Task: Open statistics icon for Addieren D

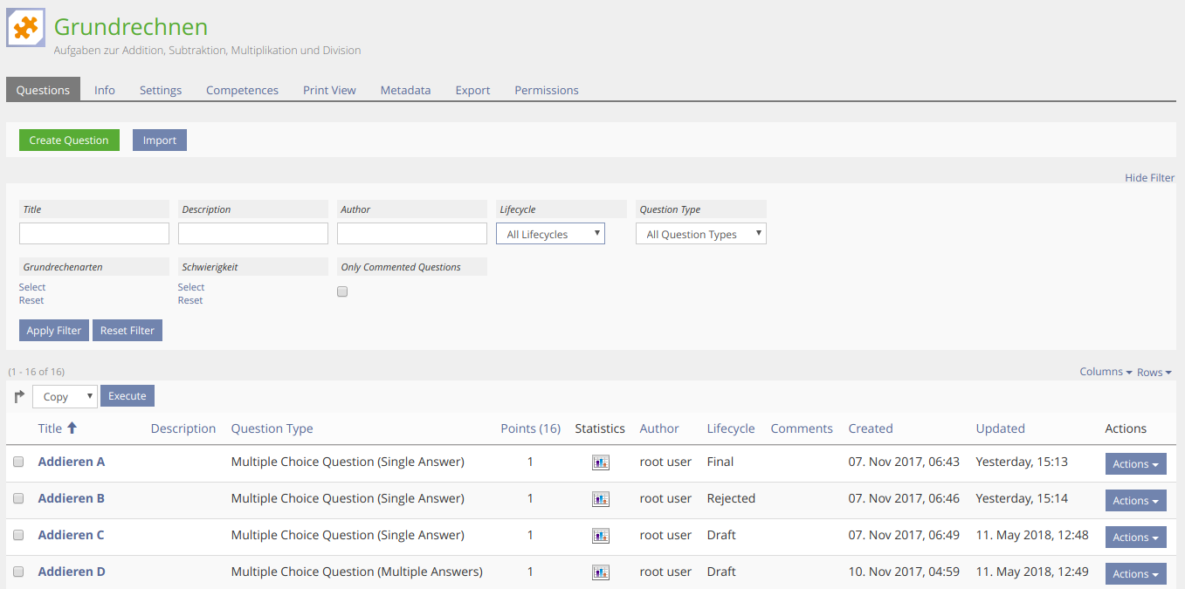Action: pos(600,572)
